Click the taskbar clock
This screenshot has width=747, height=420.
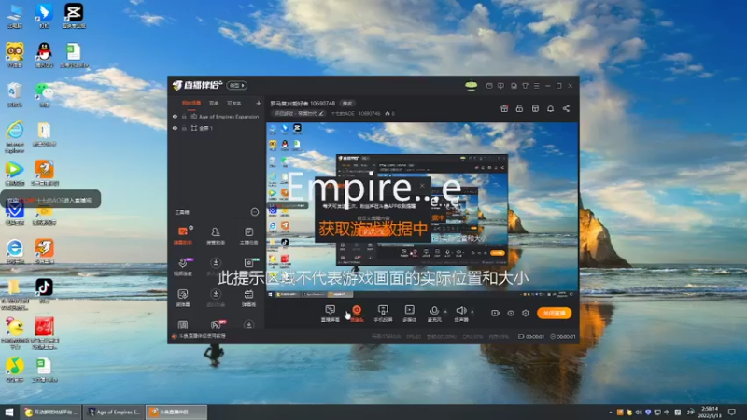[710, 412]
